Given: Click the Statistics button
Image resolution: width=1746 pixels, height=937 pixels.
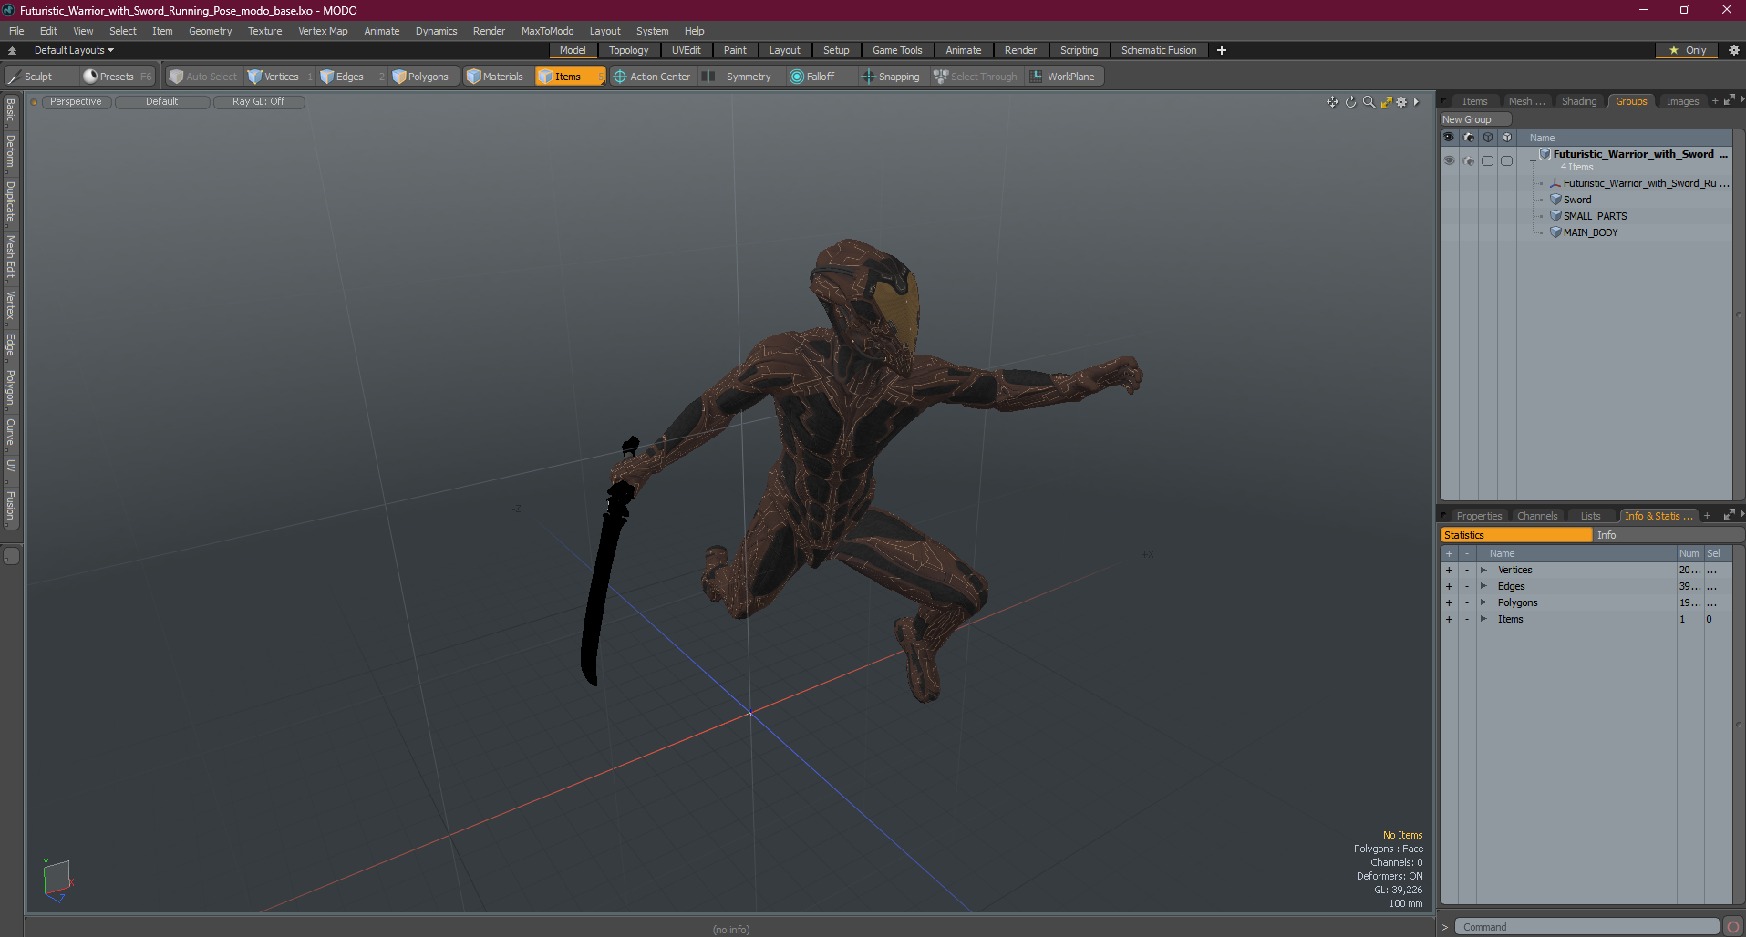Looking at the screenshot, I should point(1516,535).
